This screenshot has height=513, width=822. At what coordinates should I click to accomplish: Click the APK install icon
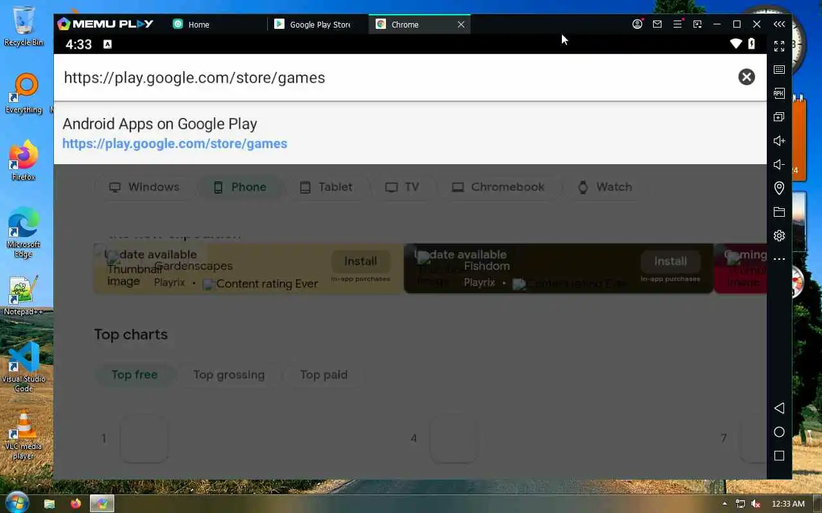click(x=779, y=93)
